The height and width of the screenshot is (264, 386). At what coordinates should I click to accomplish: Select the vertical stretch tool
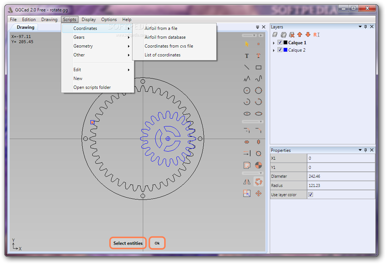[258, 142]
